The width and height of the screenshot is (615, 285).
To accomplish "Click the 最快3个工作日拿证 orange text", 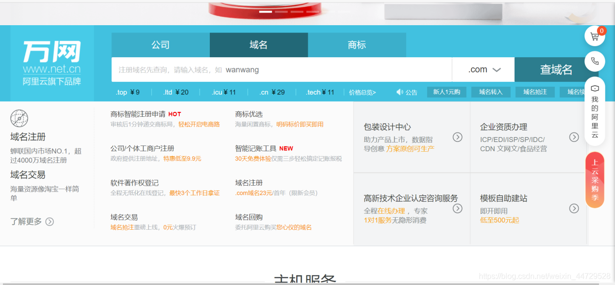I will (194, 193).
